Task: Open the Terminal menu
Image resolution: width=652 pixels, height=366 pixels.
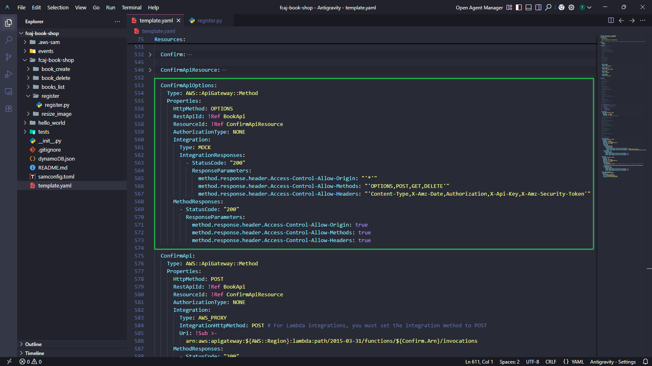Action: pyautogui.click(x=132, y=7)
